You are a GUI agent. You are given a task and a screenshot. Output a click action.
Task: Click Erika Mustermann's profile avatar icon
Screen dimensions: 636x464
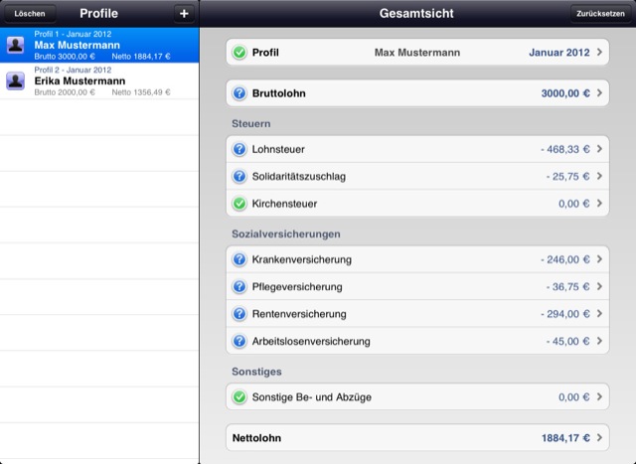point(16,80)
